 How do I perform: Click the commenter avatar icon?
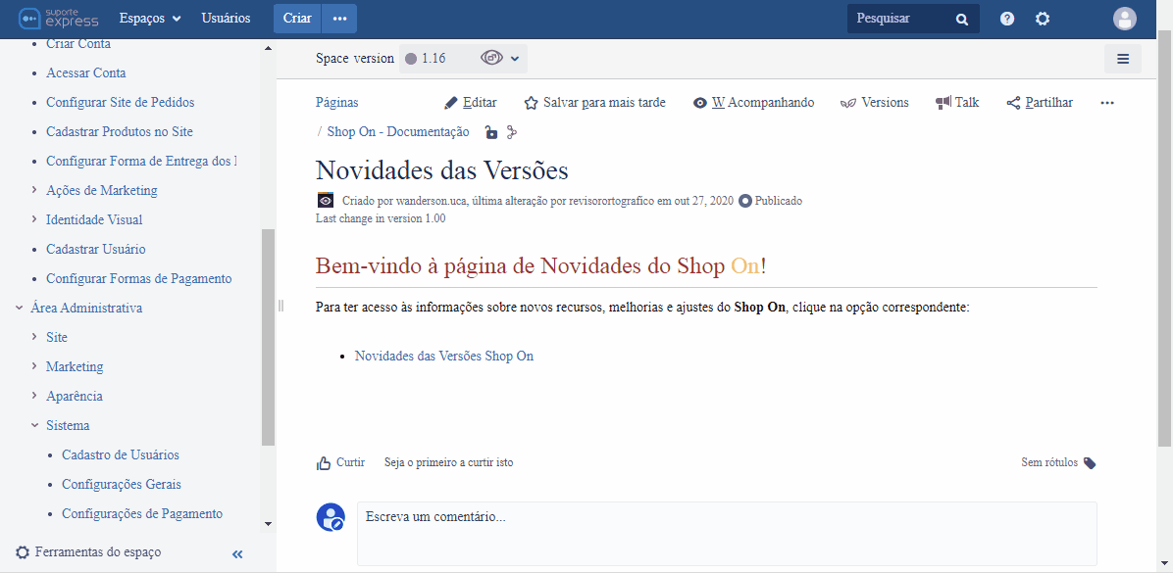[x=331, y=517]
